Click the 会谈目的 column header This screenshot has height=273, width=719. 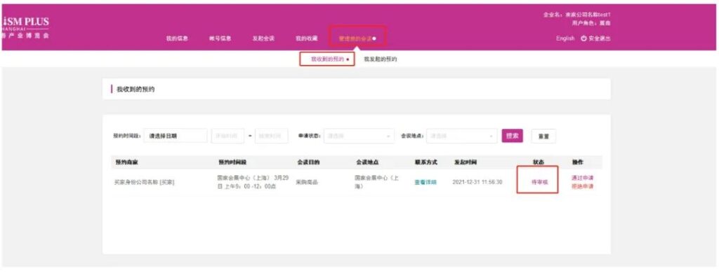click(308, 162)
